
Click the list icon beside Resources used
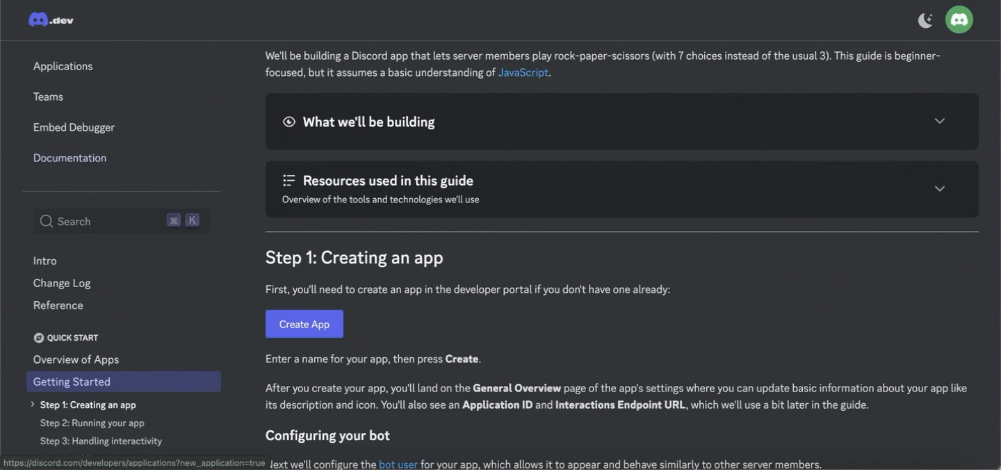[x=289, y=181]
